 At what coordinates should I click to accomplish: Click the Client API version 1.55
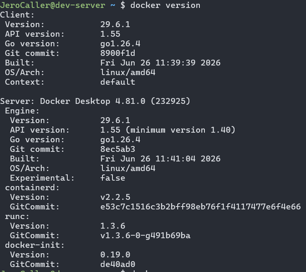pyautogui.click(x=110, y=34)
